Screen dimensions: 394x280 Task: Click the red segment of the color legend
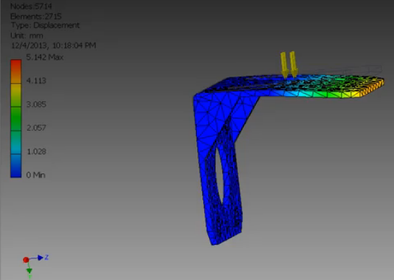click(x=16, y=65)
